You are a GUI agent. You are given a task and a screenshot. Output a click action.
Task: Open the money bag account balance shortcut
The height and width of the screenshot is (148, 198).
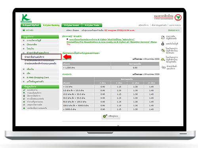tap(163, 44)
